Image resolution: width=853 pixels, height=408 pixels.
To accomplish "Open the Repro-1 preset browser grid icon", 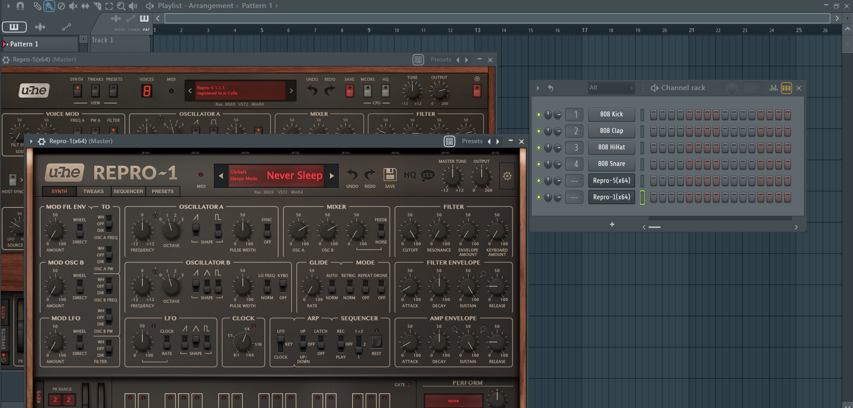I will point(449,141).
